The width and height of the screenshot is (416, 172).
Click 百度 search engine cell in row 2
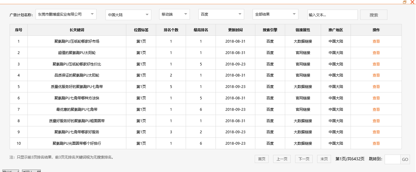pyautogui.click(x=270, y=53)
